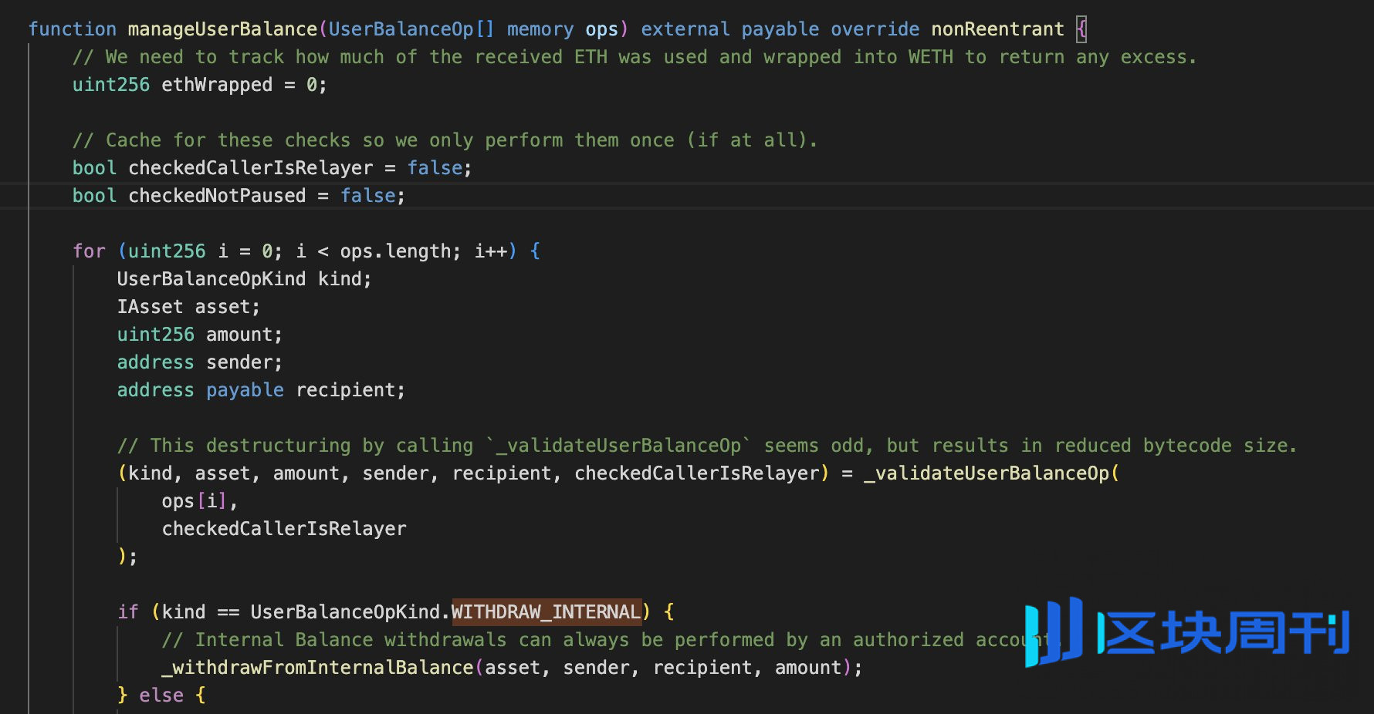Click the 'Cache for these checks' comment
This screenshot has height=714, width=1374.
[x=444, y=140]
